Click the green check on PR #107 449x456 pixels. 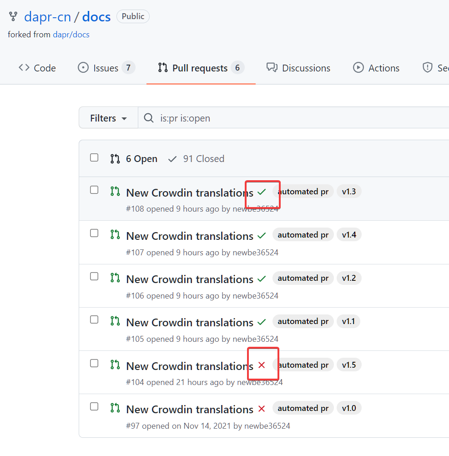[262, 235]
